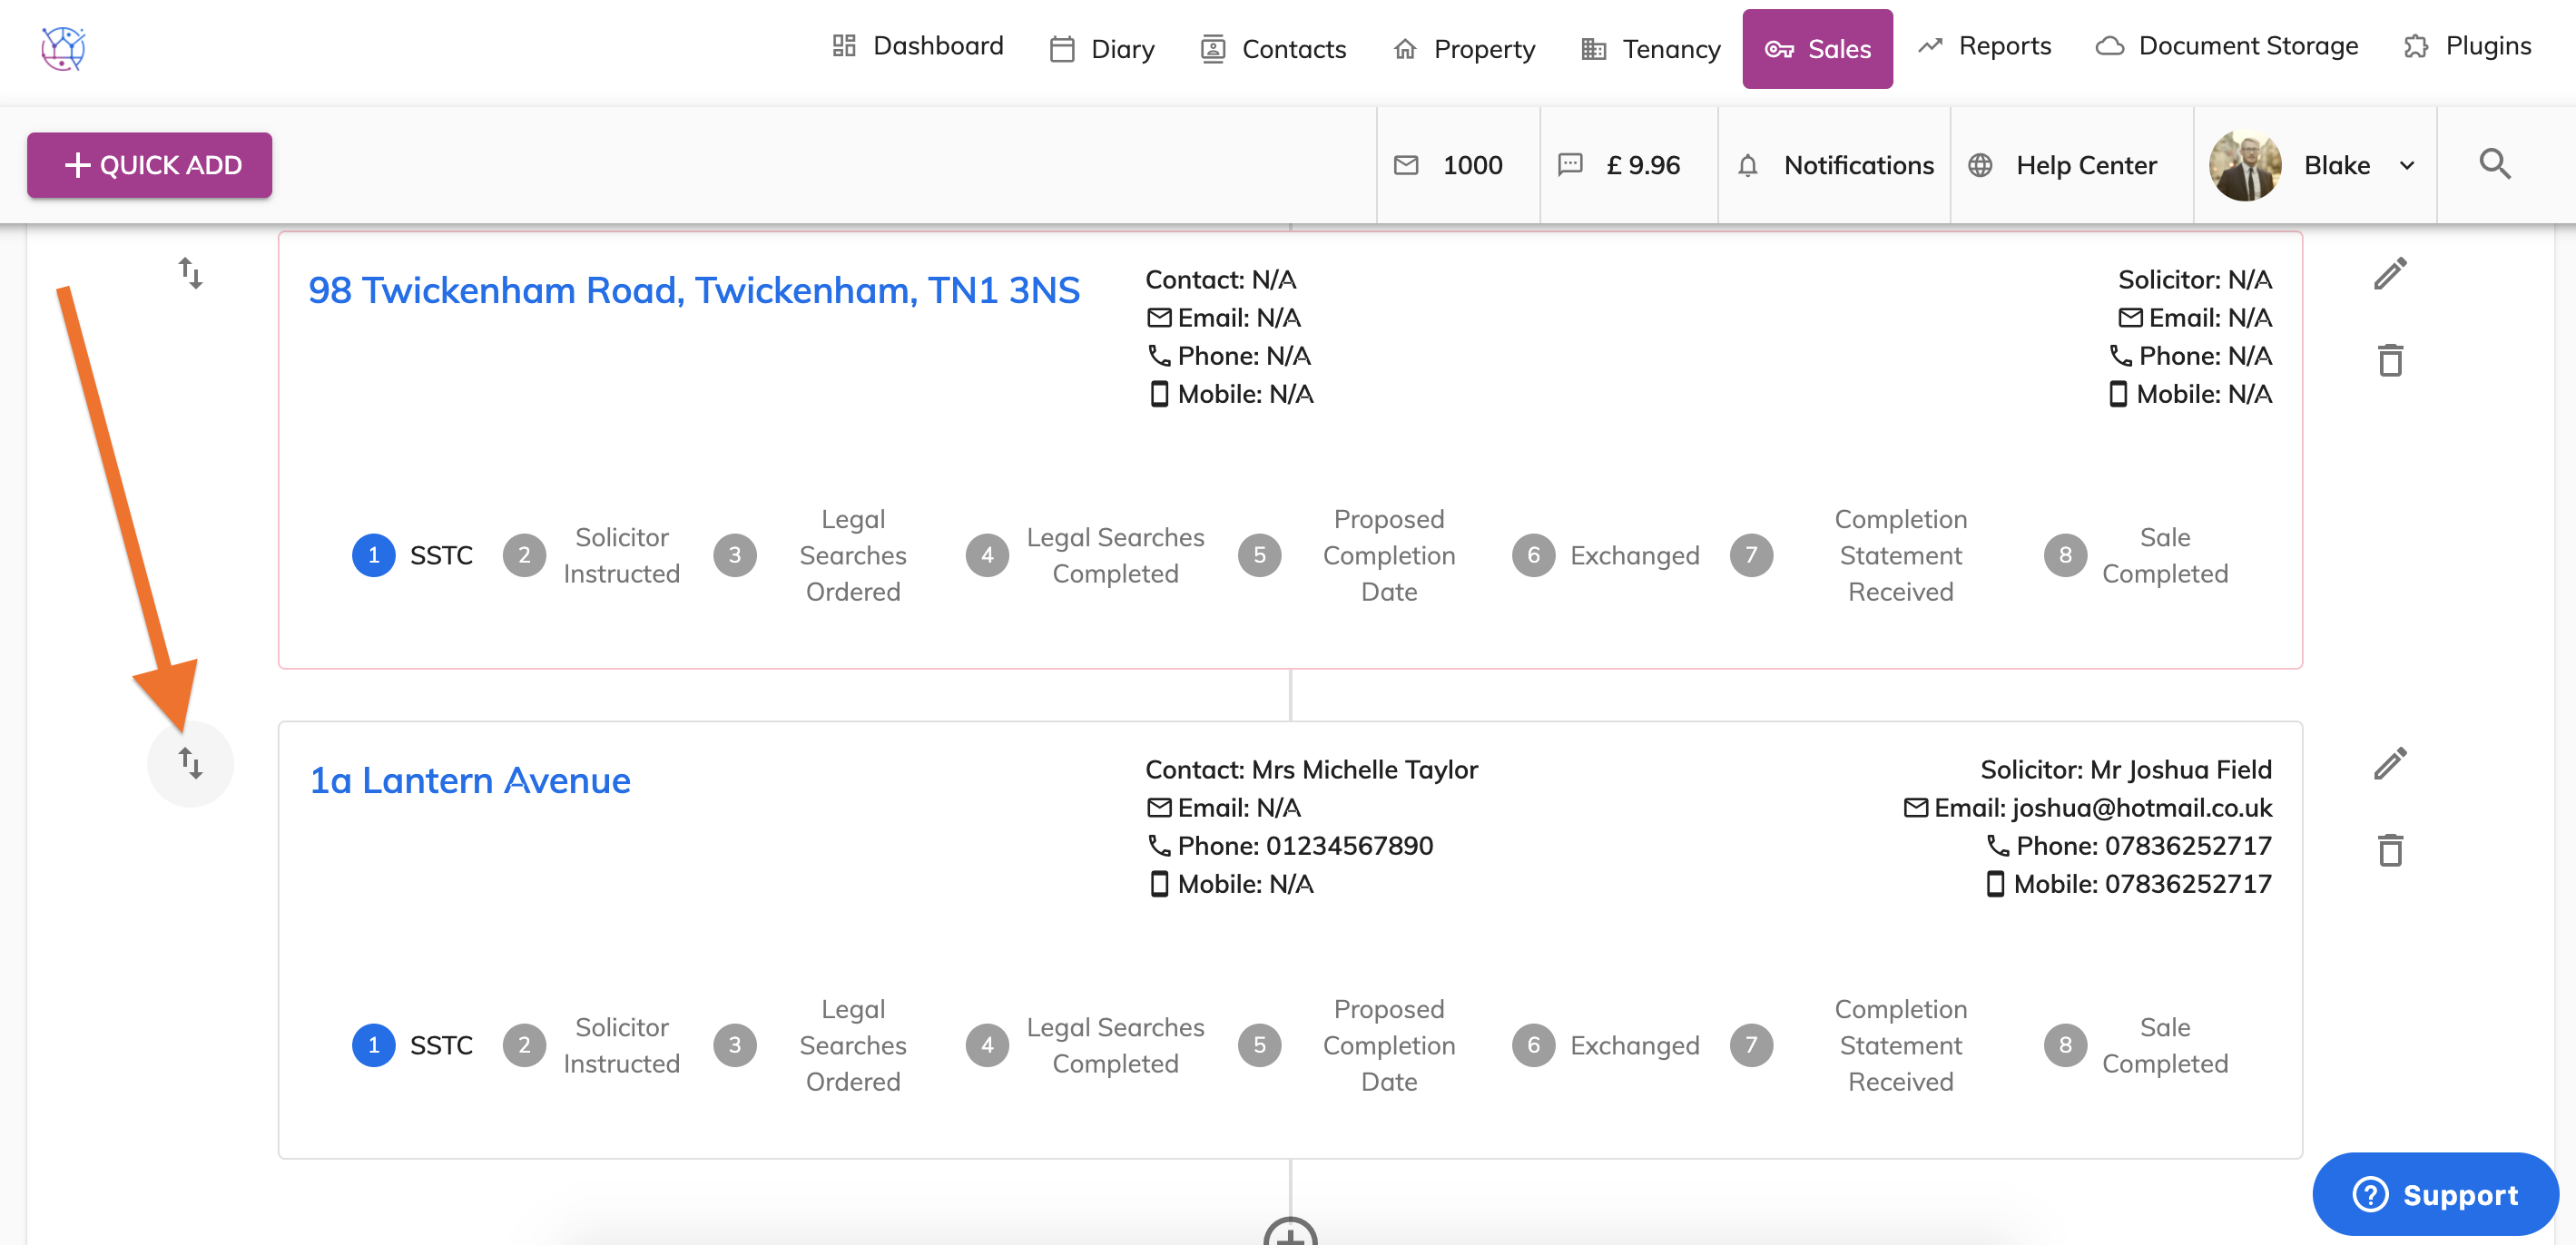Open the blue Support chat widget
Viewport: 2576px width, 1245px height.
(2434, 1194)
